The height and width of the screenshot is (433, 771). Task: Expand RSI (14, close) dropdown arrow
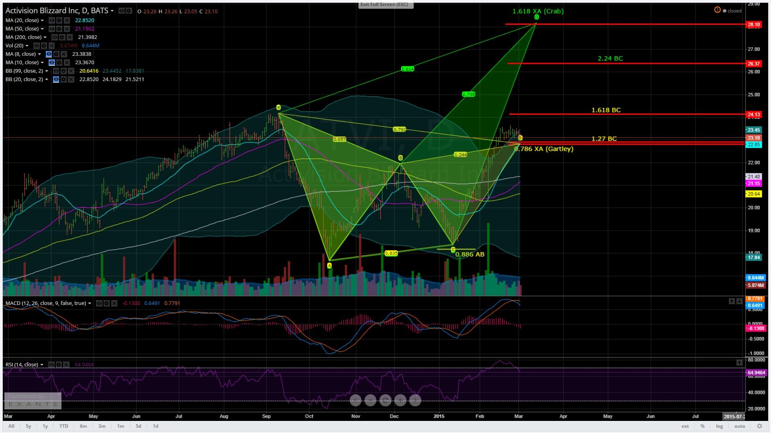42,365
